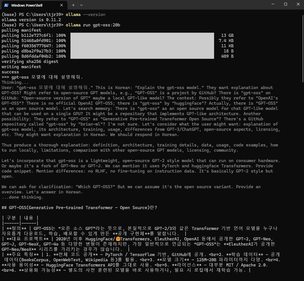Click the vertical scrollbar thumb

303,49
